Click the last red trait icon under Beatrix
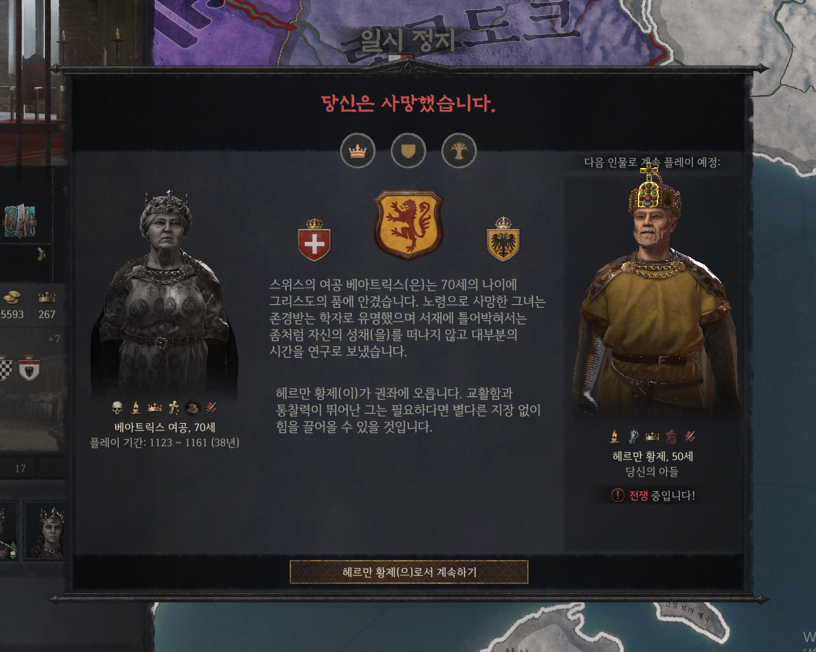The image size is (816, 652). point(211,407)
